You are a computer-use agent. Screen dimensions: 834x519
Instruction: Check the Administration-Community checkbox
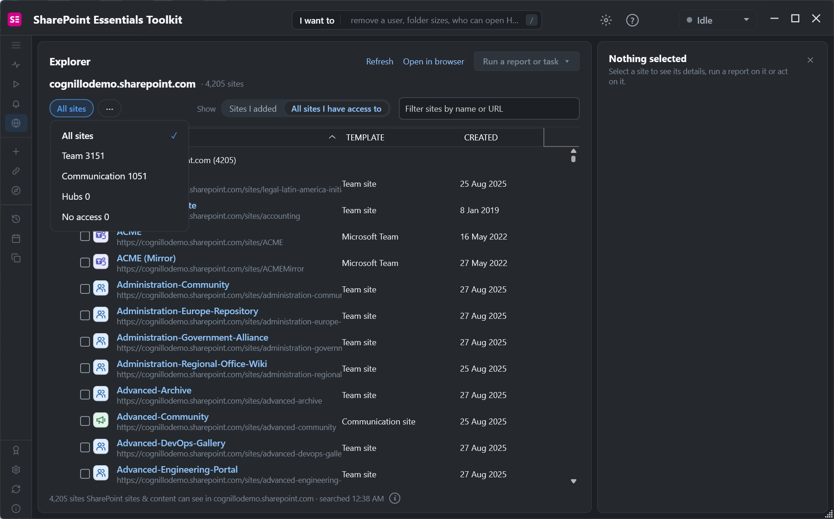pyautogui.click(x=85, y=289)
